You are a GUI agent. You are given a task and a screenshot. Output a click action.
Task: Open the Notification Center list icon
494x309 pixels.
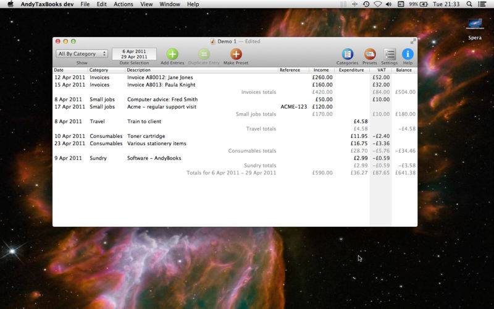pyautogui.click(x=482, y=4)
